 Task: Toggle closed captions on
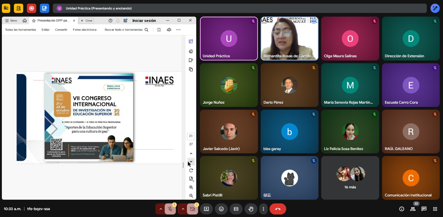[236, 209]
